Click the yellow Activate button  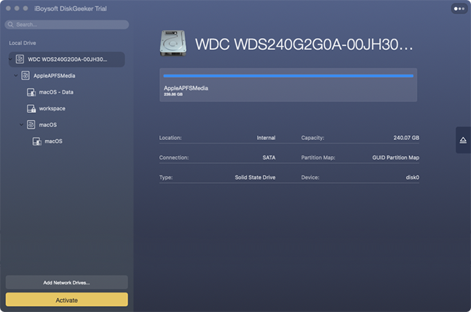point(66,300)
